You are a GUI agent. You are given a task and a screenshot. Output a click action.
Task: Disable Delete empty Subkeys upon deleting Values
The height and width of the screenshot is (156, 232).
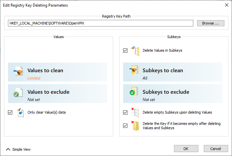125,113
